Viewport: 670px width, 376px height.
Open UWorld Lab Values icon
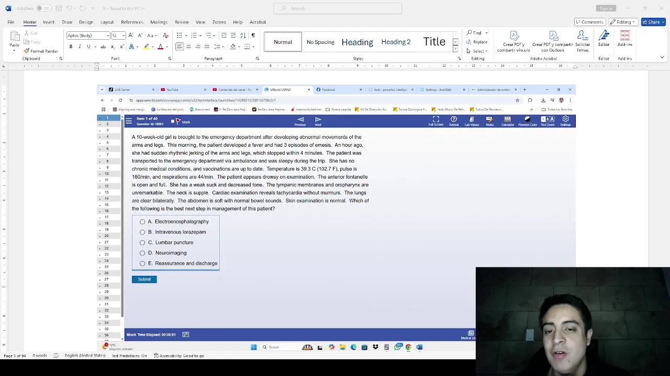pos(472,121)
